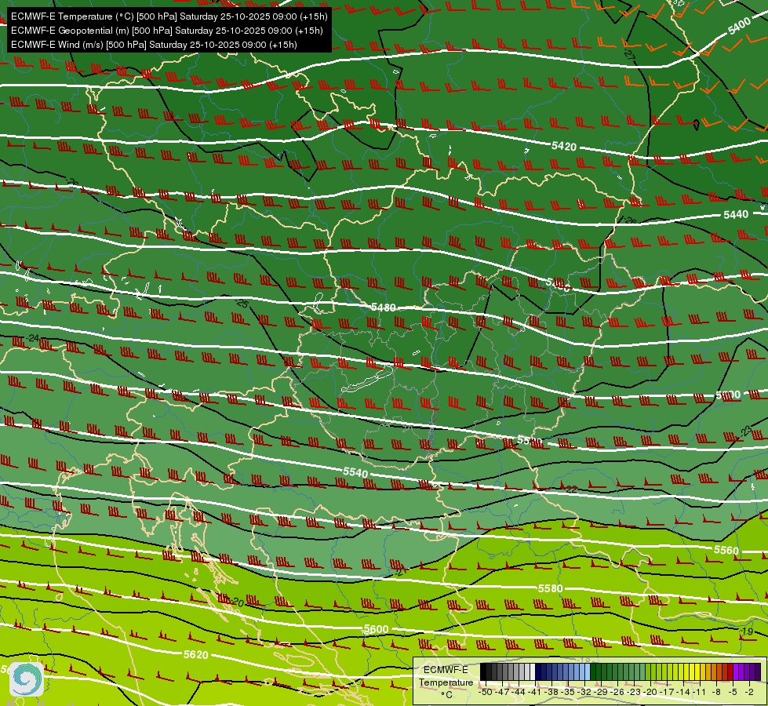Click the 5620 geopotential contour label
The height and width of the screenshot is (706, 768).
(x=195, y=654)
